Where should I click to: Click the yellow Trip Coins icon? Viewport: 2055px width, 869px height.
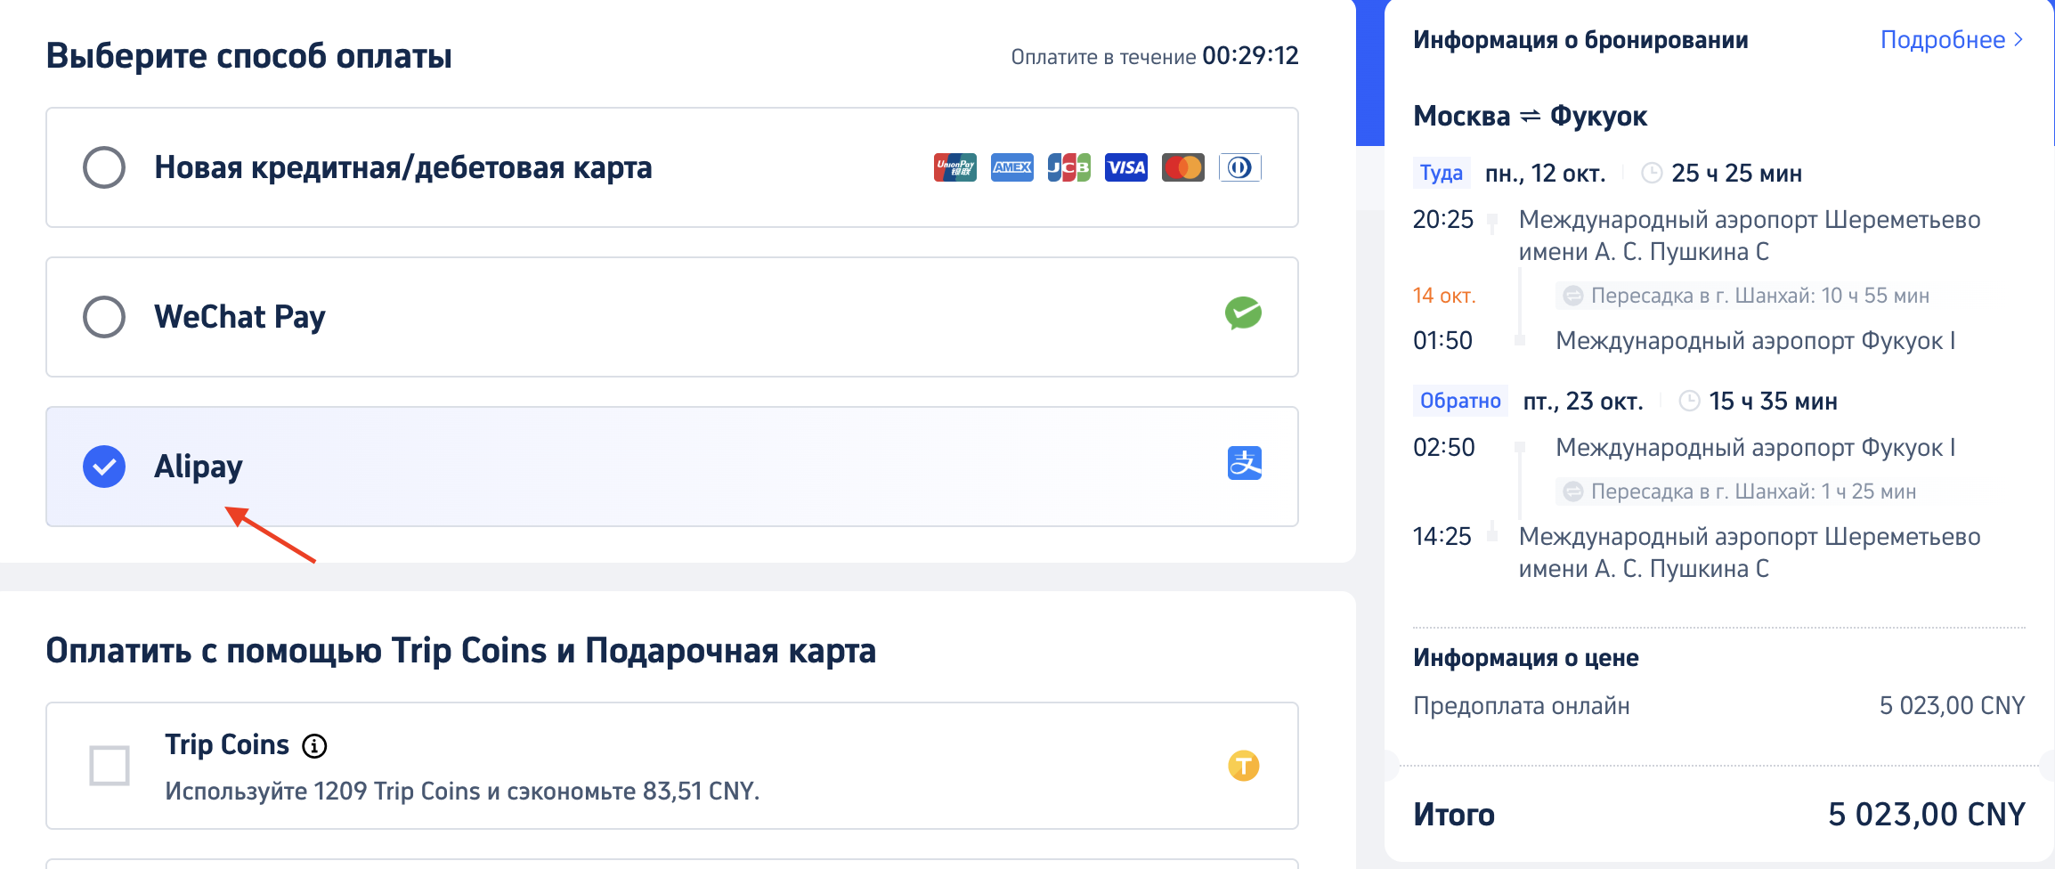tap(1243, 766)
